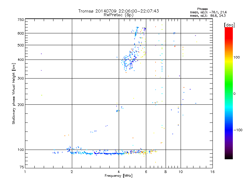Click the y-axis tick label '600'

[x=21, y=33]
